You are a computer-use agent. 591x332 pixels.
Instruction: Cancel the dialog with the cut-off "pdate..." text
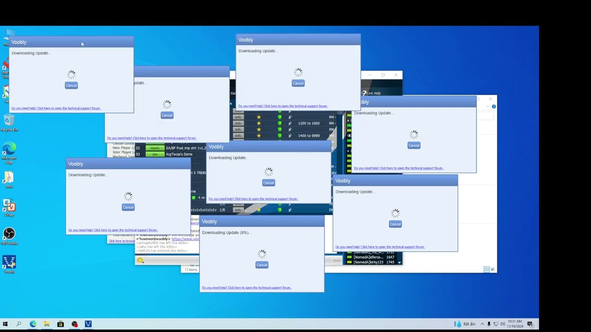(167, 115)
